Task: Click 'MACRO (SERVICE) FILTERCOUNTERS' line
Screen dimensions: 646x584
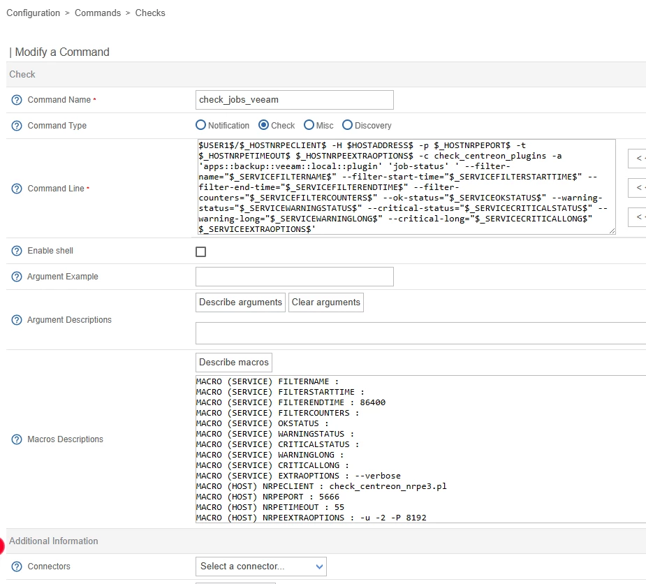Action: coord(278,413)
